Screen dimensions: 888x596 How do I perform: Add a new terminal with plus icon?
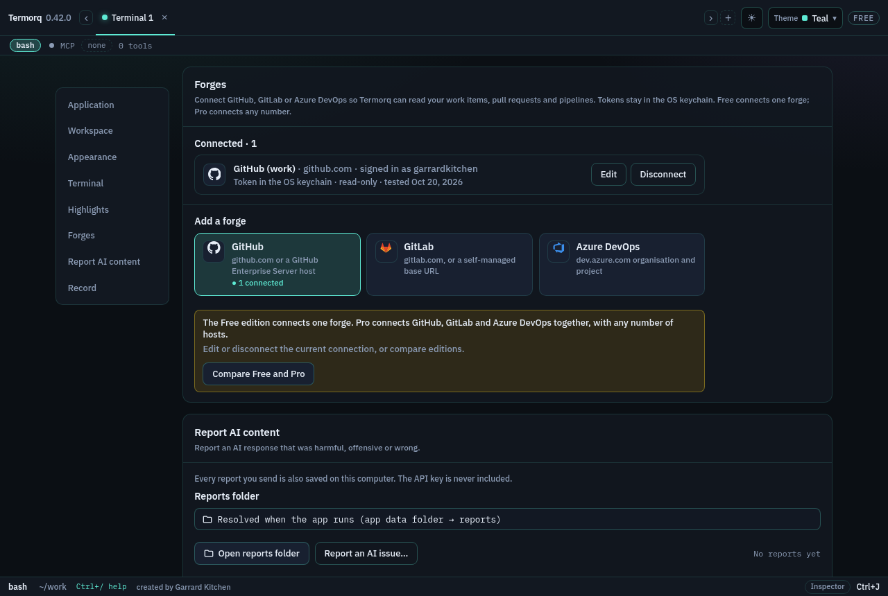[x=728, y=18]
